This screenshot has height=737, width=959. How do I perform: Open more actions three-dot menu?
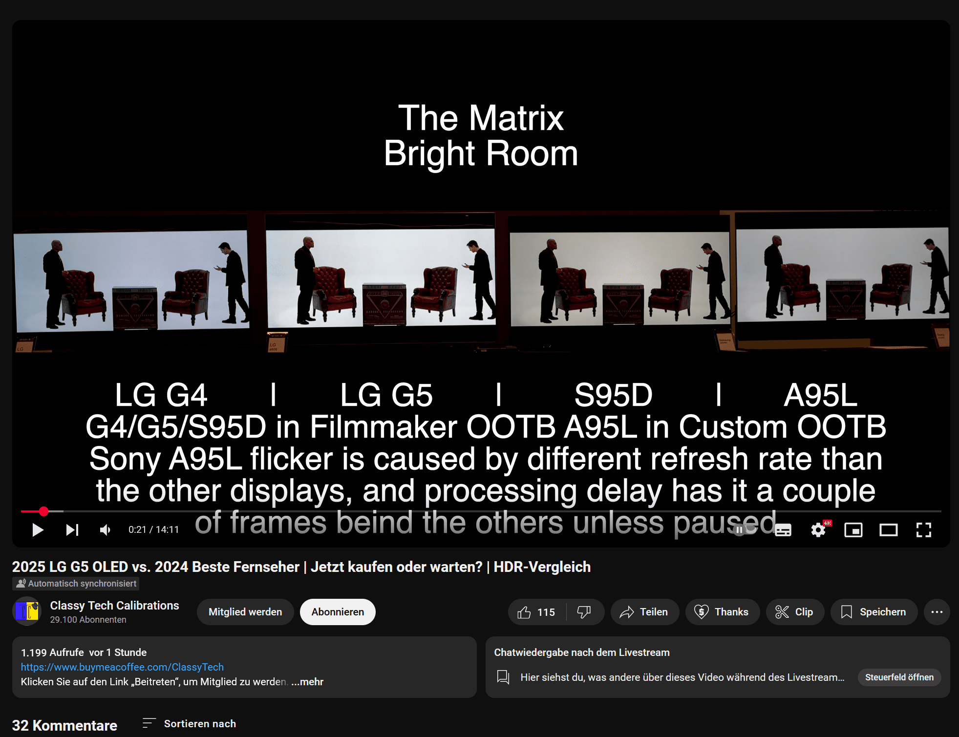click(x=937, y=612)
